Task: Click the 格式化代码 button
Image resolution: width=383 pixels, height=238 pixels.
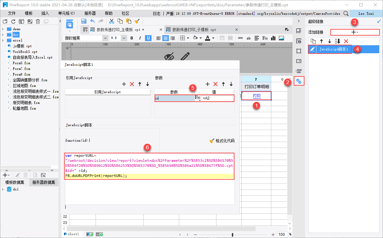Action: (222, 141)
